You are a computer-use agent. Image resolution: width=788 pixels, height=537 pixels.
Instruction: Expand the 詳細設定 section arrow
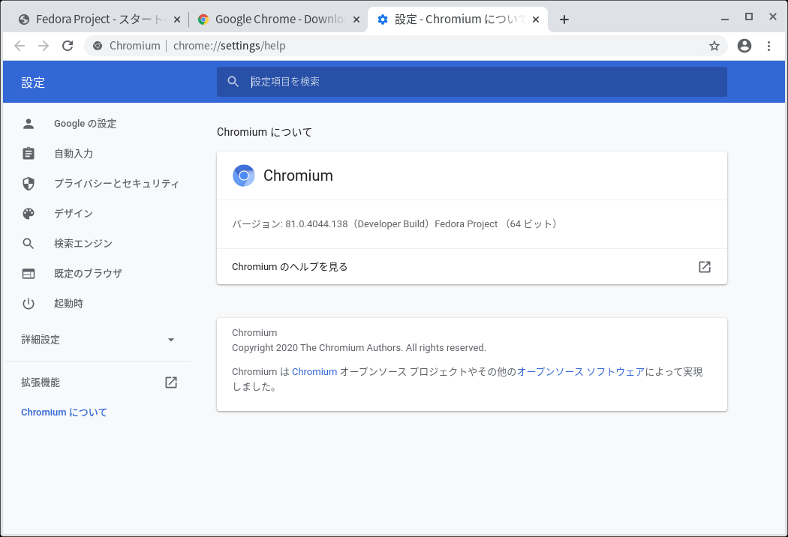click(x=171, y=340)
